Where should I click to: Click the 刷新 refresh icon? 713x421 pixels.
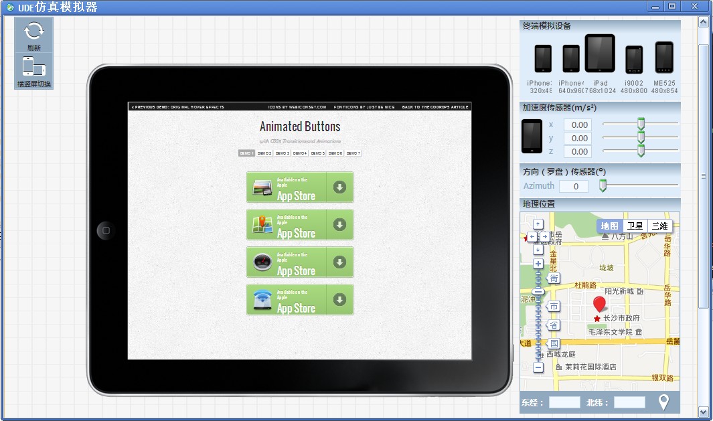pos(33,31)
